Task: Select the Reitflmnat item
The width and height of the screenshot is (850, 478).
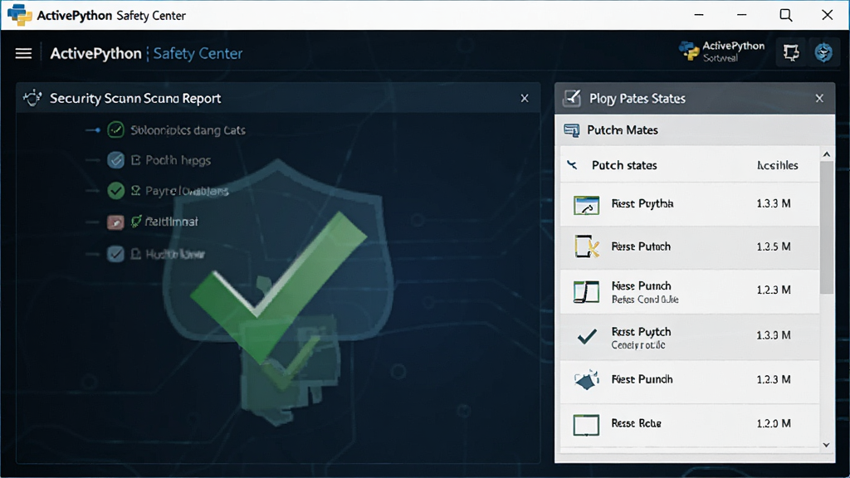Action: pyautogui.click(x=171, y=222)
